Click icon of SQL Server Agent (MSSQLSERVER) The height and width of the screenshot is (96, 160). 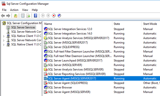tap(46, 92)
